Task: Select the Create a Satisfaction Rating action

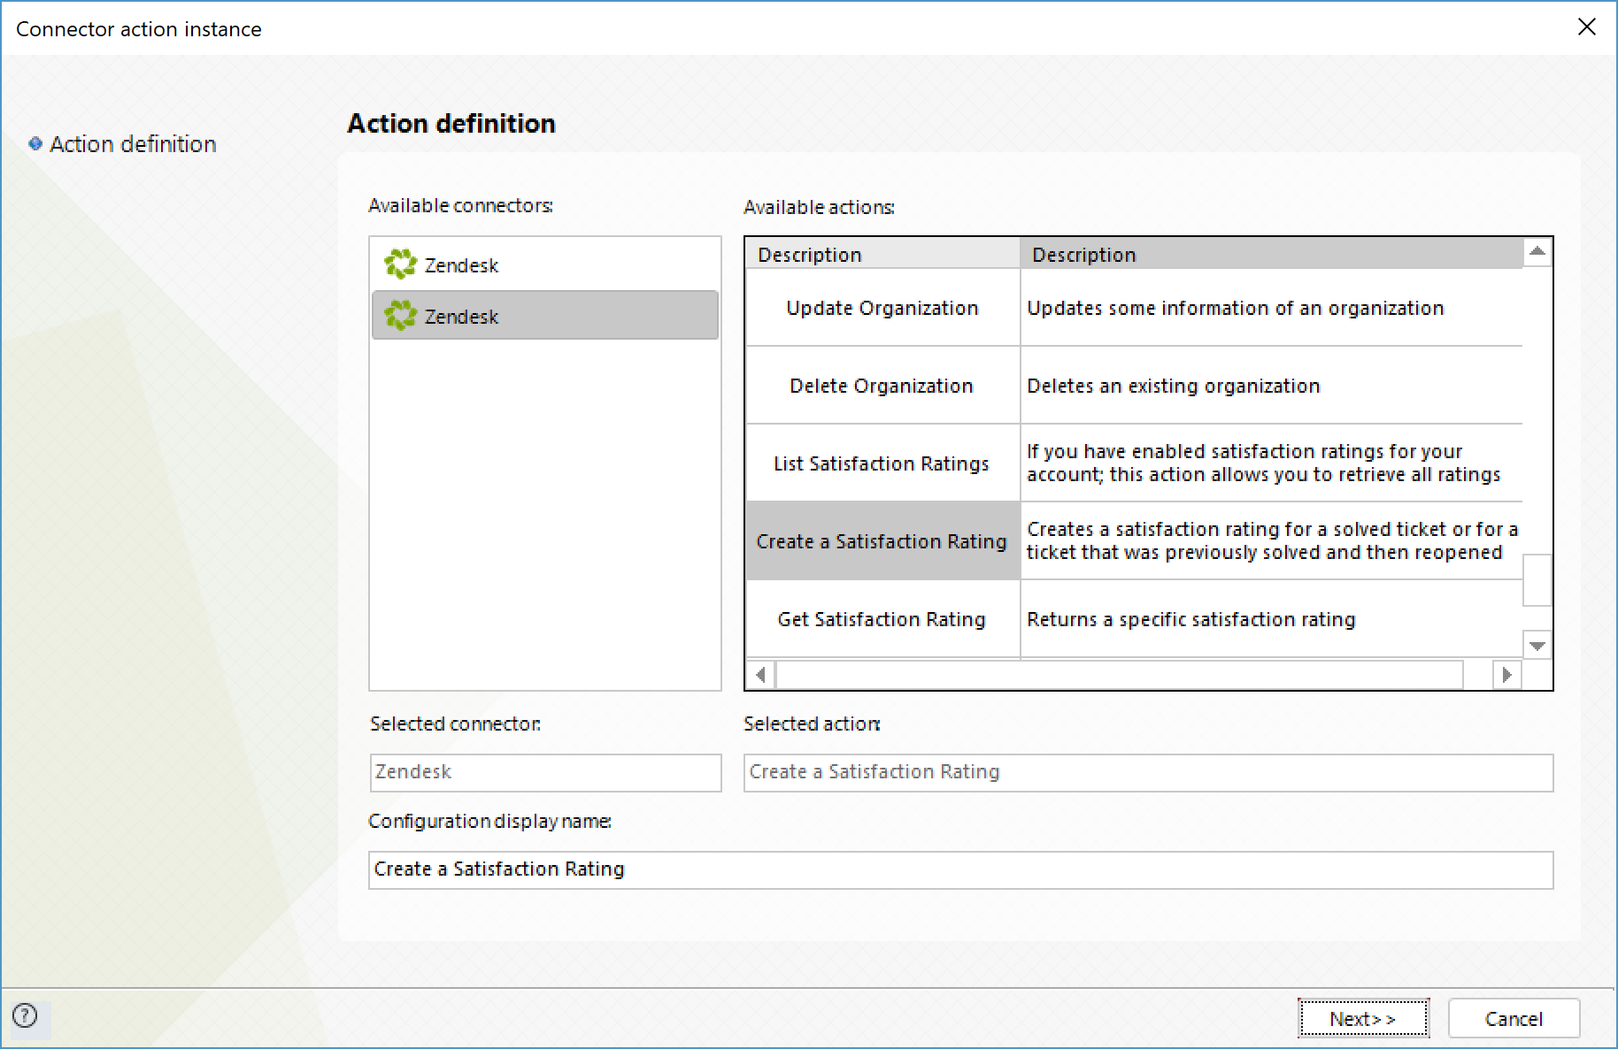Action: 882,541
